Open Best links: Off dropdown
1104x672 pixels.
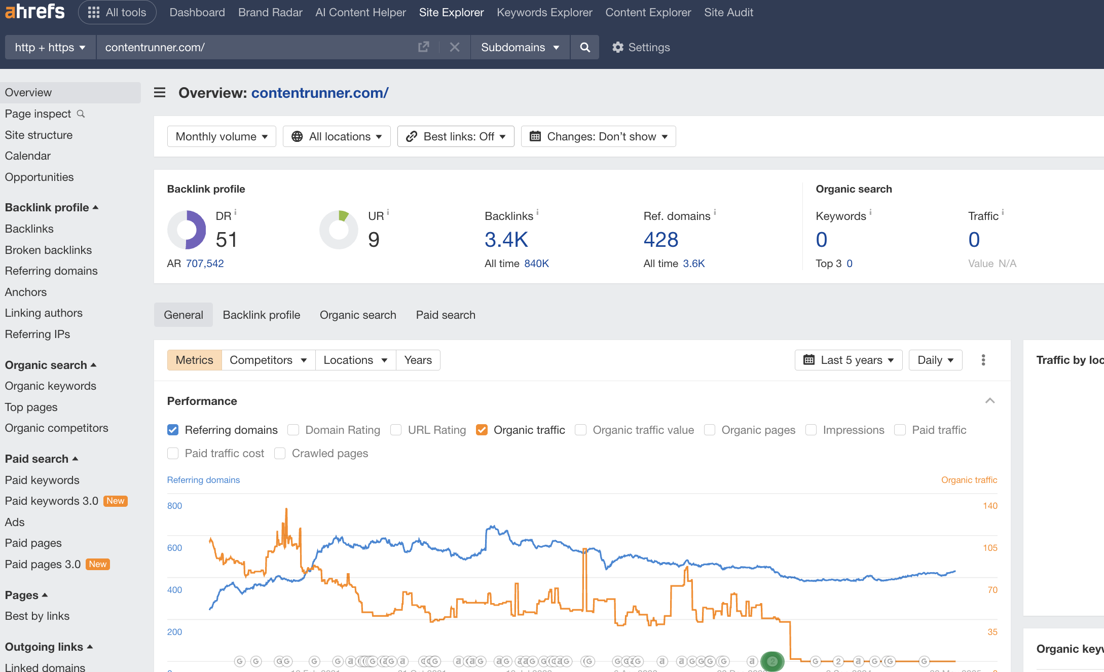point(456,136)
